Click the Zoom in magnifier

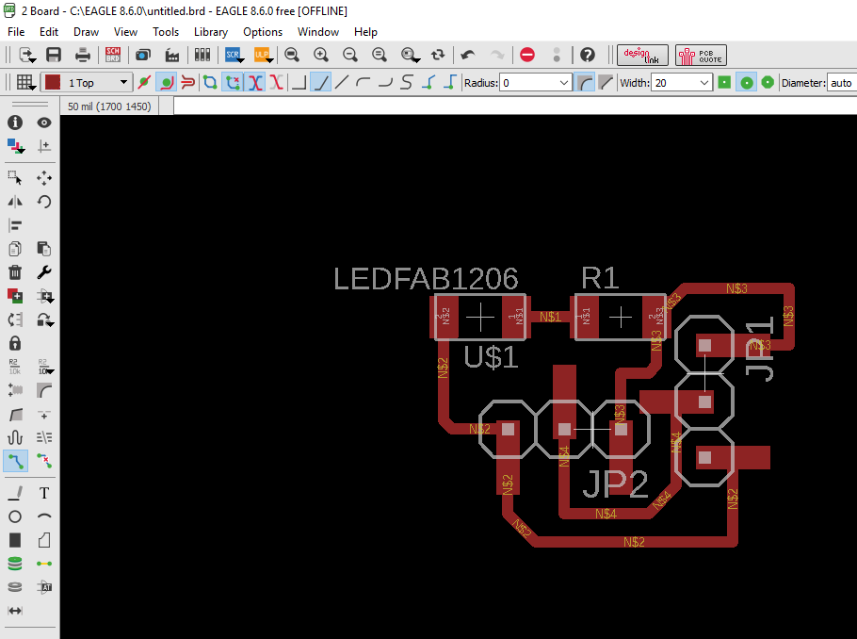(321, 55)
